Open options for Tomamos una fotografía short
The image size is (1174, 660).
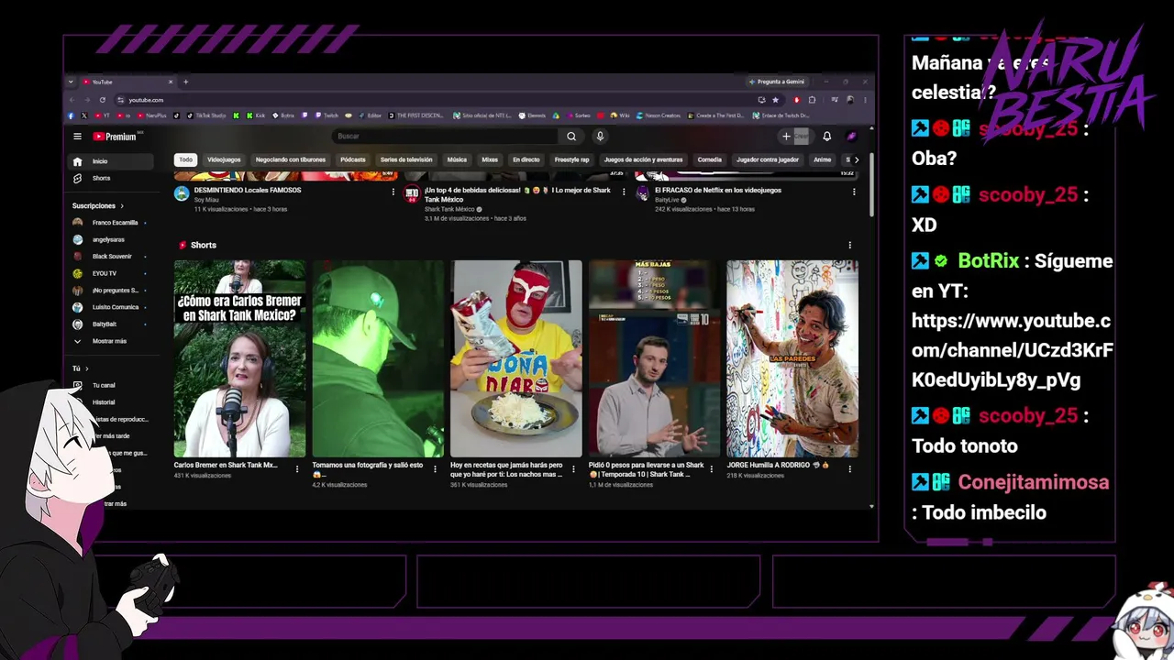point(435,468)
